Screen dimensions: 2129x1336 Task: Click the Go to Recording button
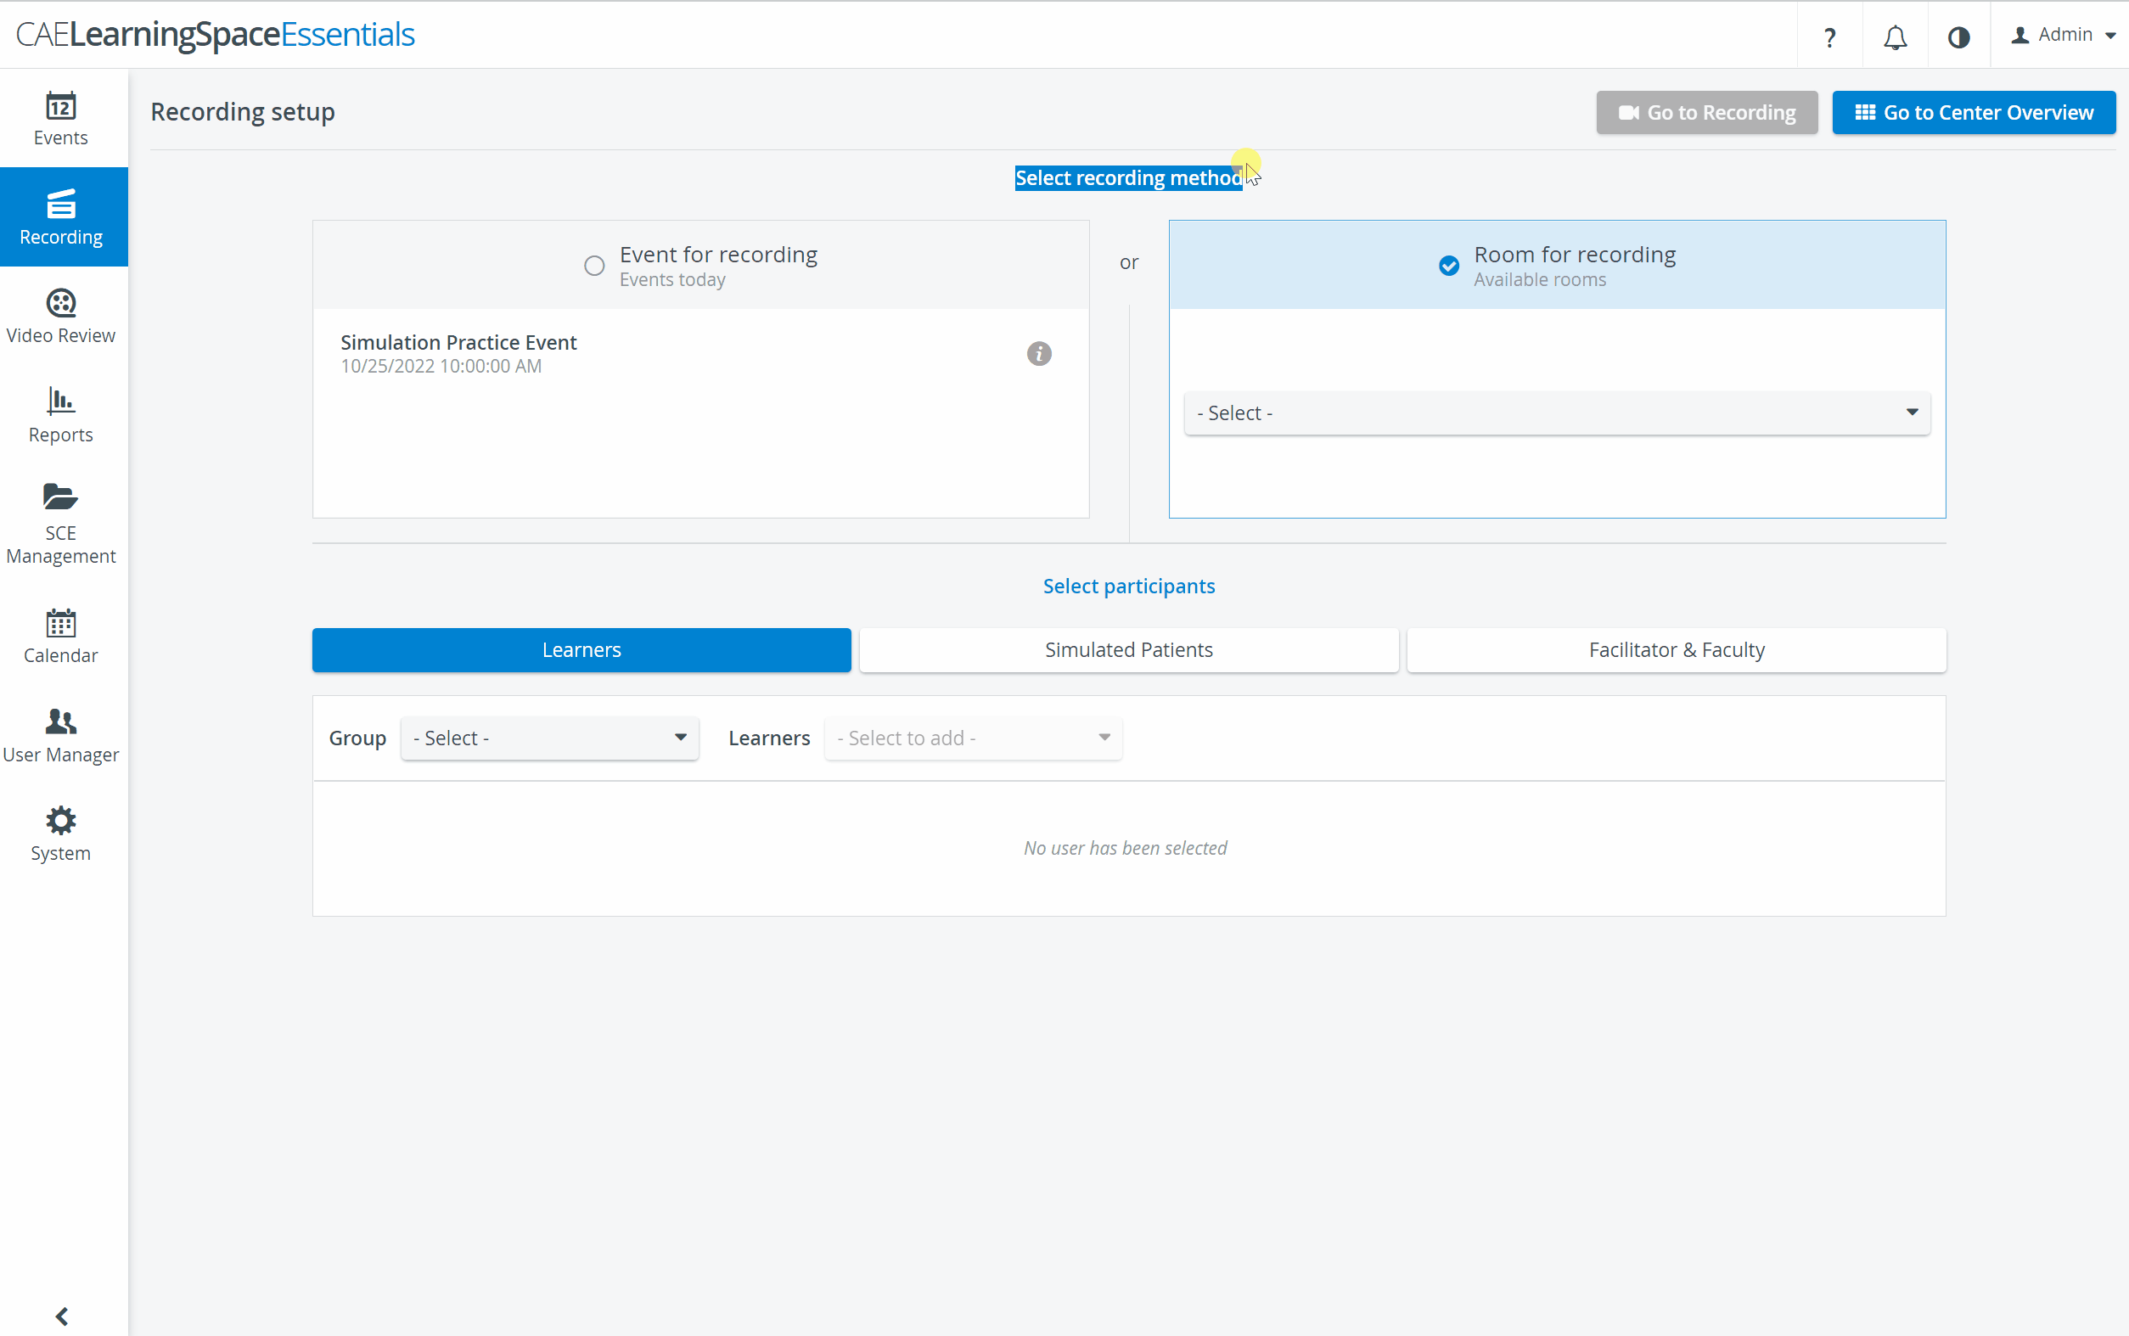click(x=1707, y=112)
